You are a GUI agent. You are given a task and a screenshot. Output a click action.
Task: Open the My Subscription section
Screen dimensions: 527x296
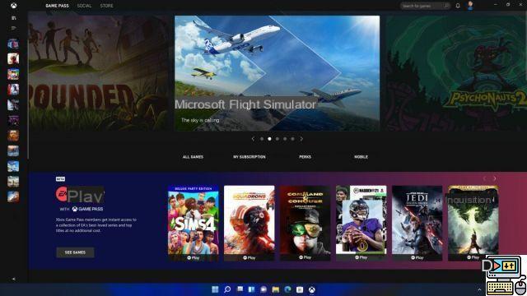250,157
